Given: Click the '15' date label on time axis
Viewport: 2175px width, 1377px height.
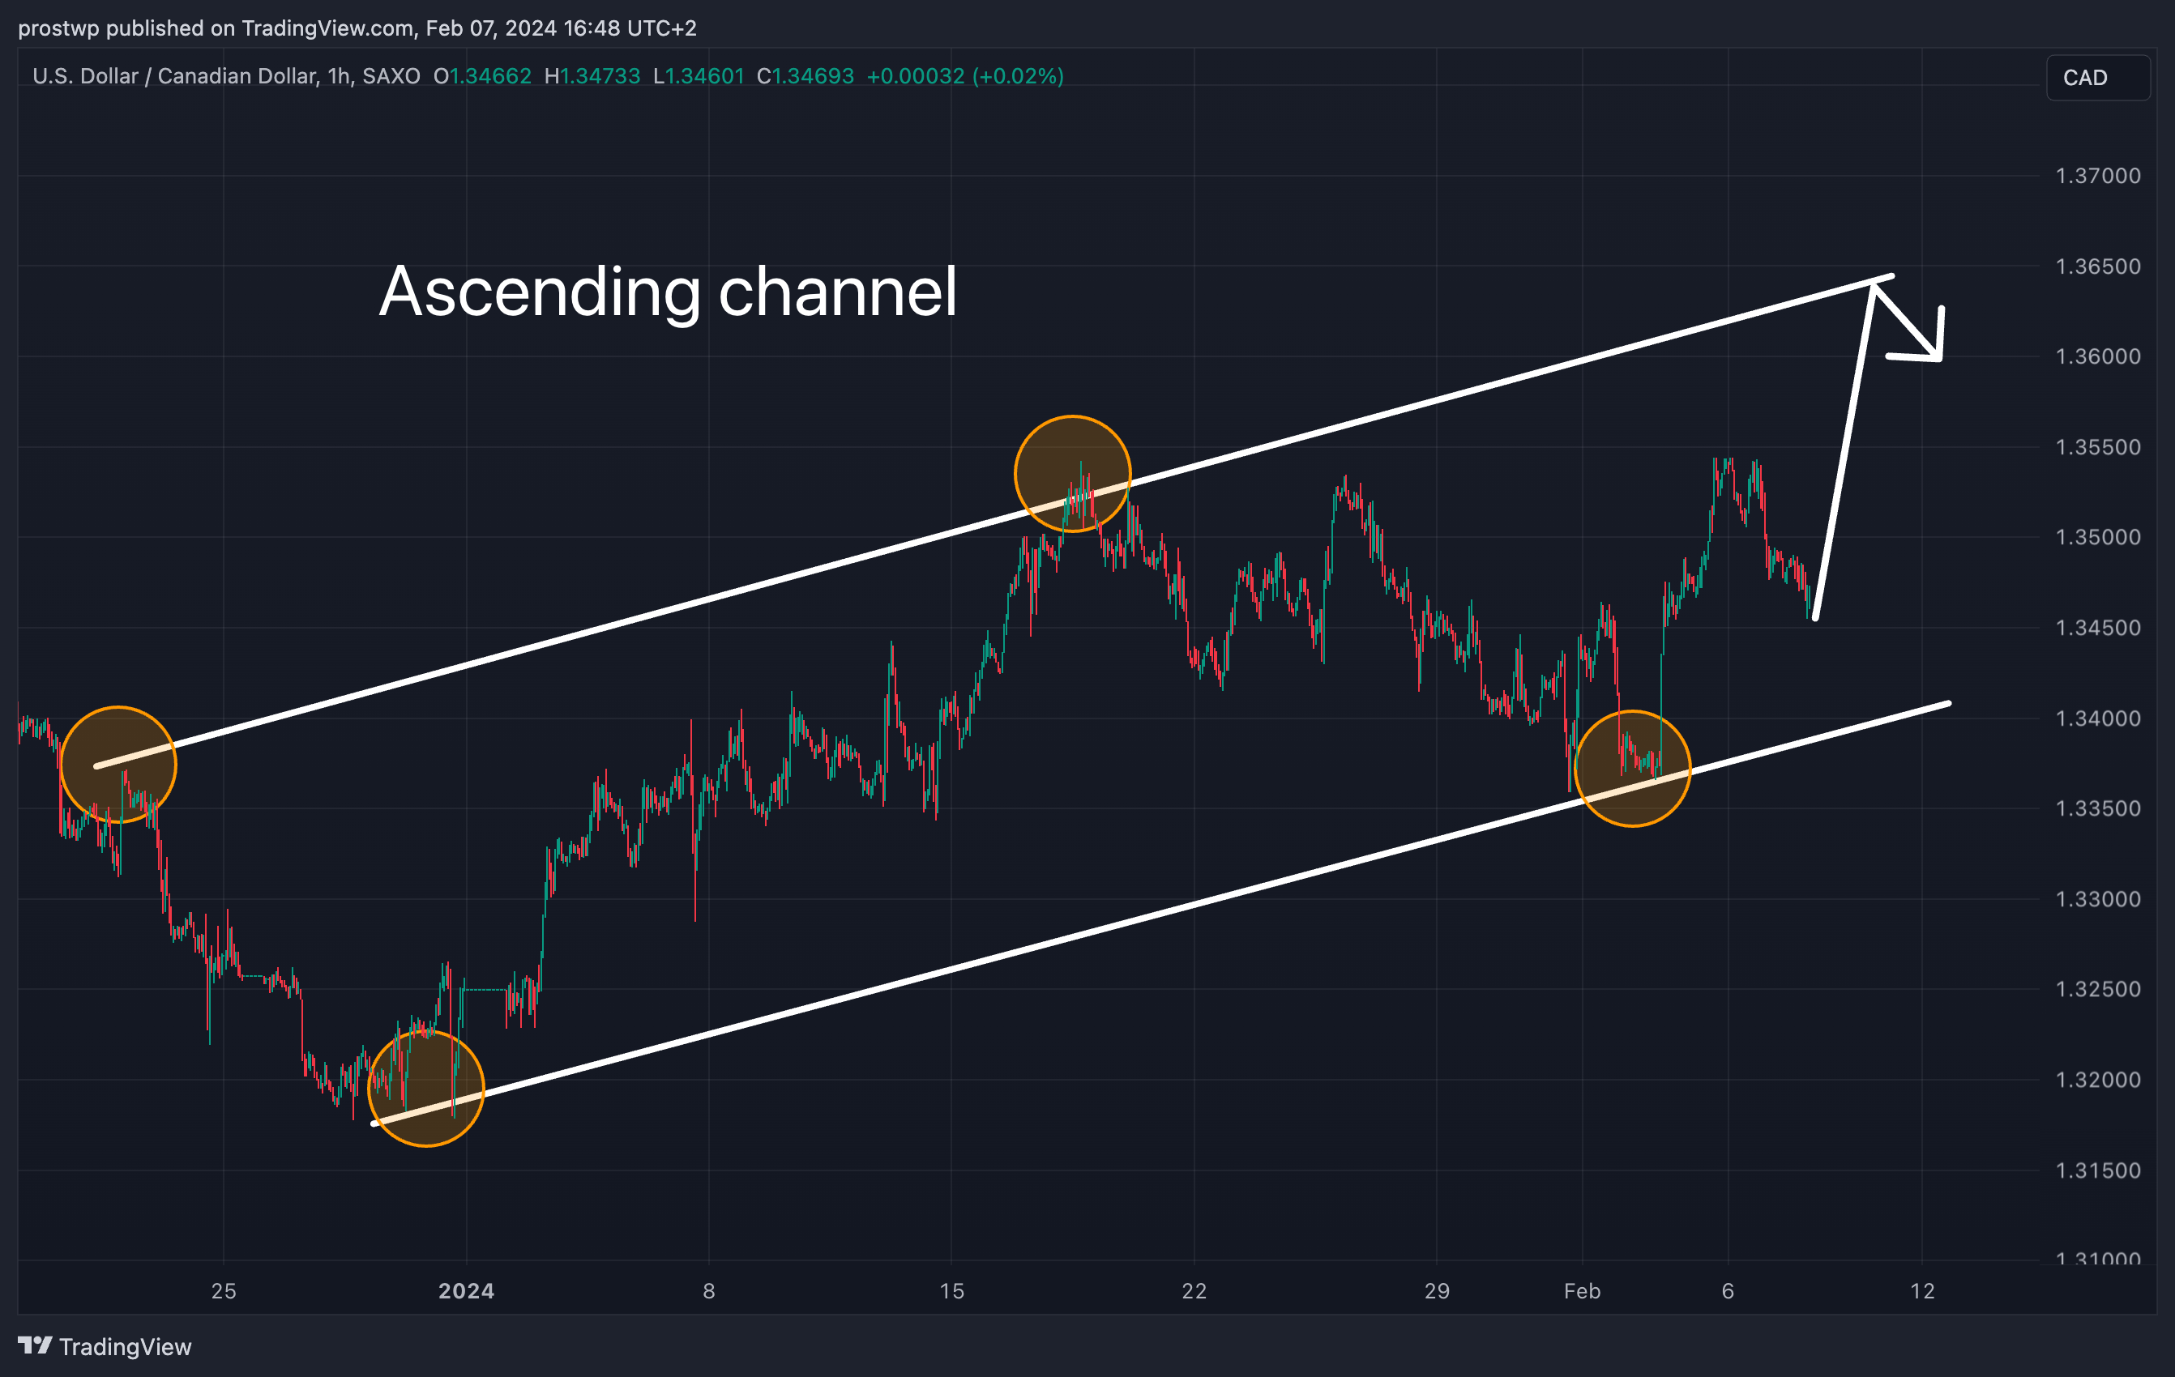Looking at the screenshot, I should (952, 1291).
